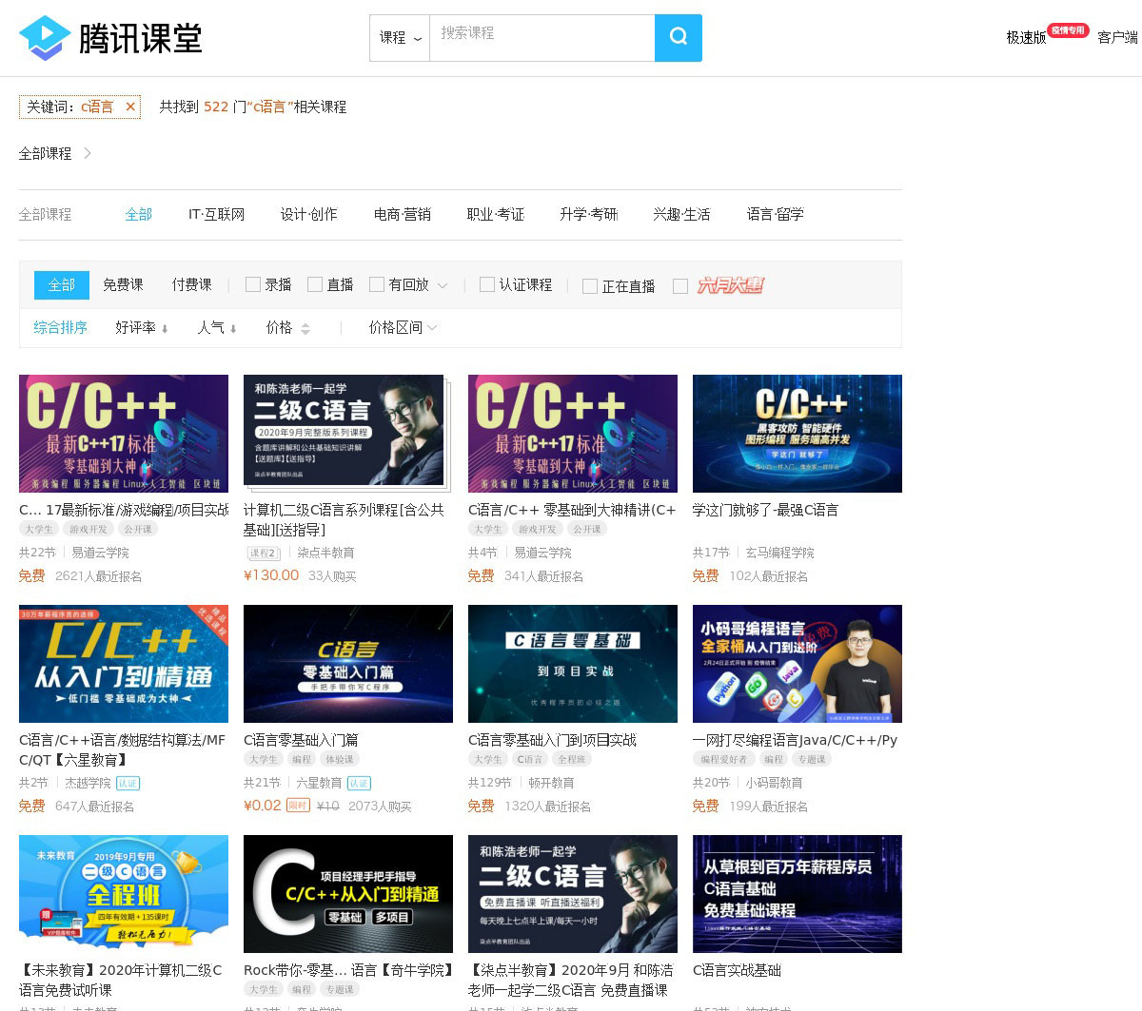Open the 二级C语言 2020年9月 course thumbnail

pyautogui.click(x=344, y=430)
